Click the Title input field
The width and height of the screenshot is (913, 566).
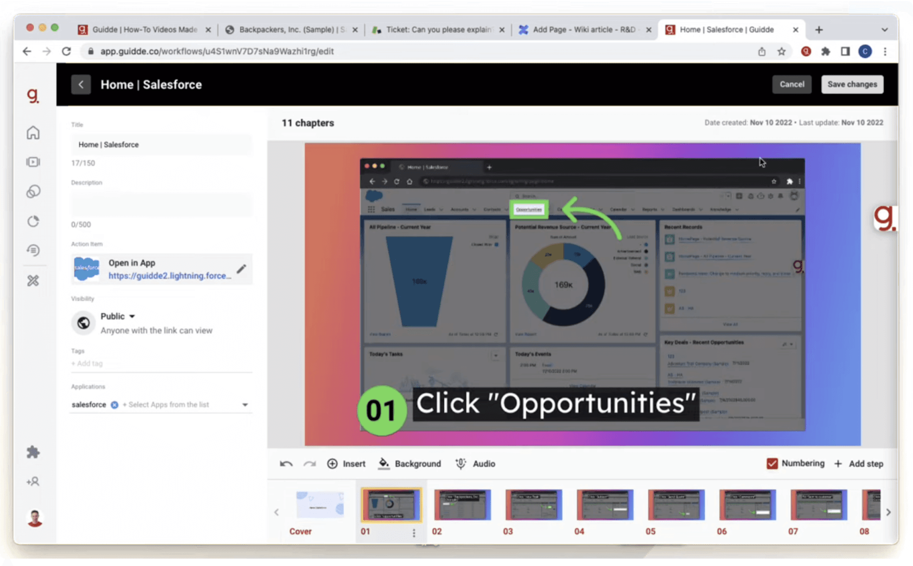(162, 145)
